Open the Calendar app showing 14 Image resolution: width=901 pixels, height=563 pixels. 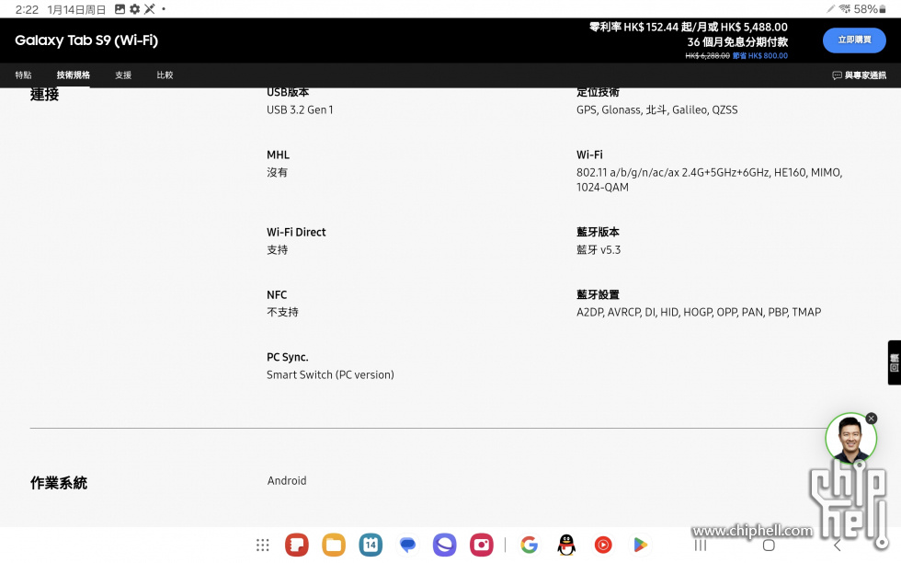coord(371,545)
